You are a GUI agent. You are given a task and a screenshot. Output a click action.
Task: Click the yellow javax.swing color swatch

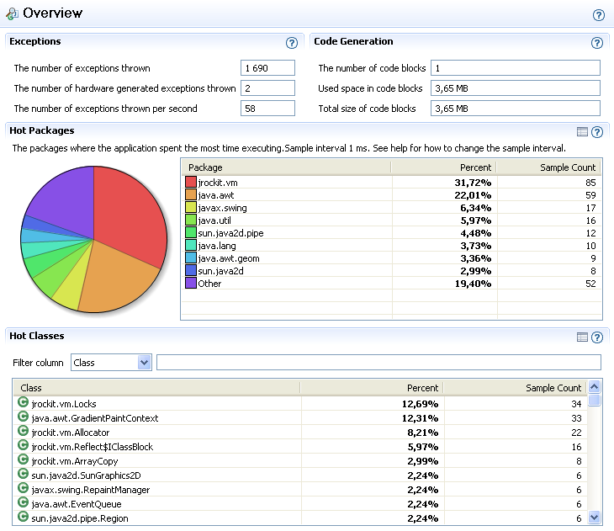pos(191,207)
